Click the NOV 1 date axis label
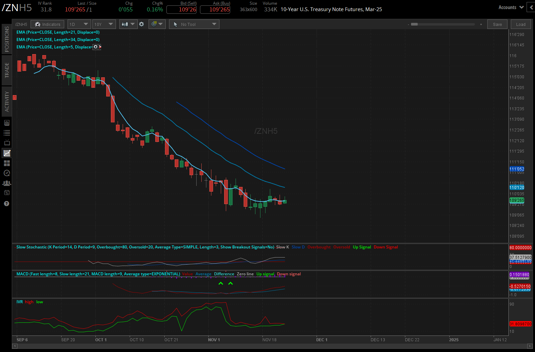This screenshot has height=352, width=535. click(x=214, y=340)
